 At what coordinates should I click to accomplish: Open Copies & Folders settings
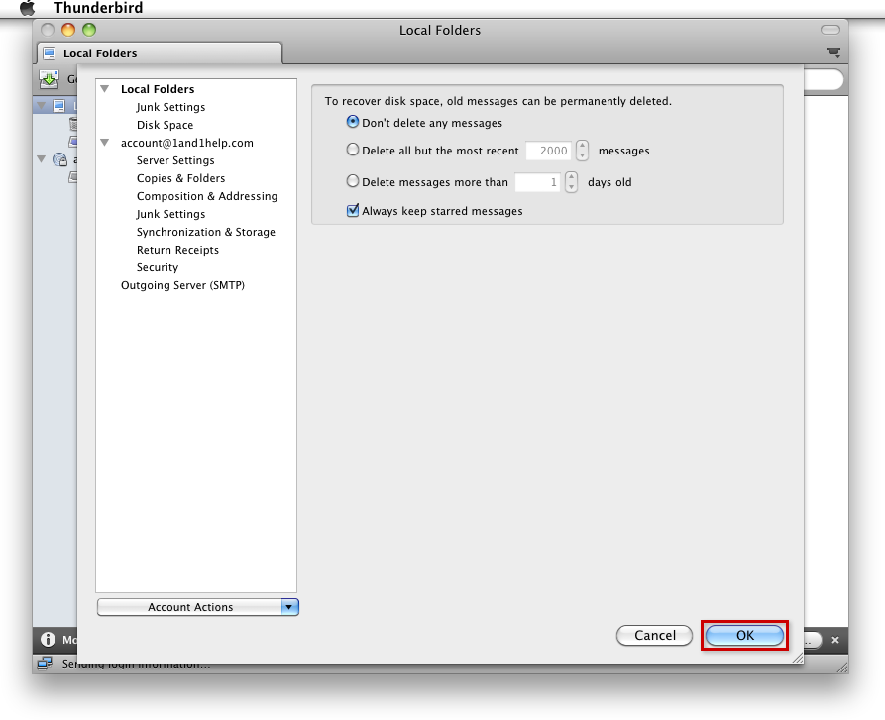click(x=180, y=178)
